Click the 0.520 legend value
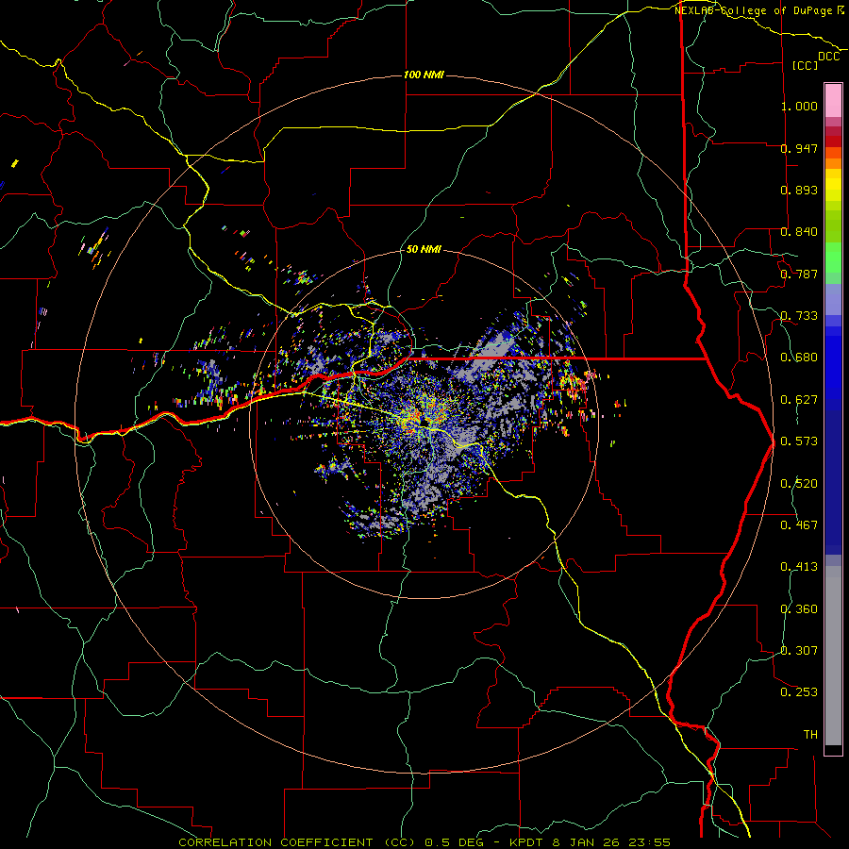The width and height of the screenshot is (849, 849). tap(799, 484)
